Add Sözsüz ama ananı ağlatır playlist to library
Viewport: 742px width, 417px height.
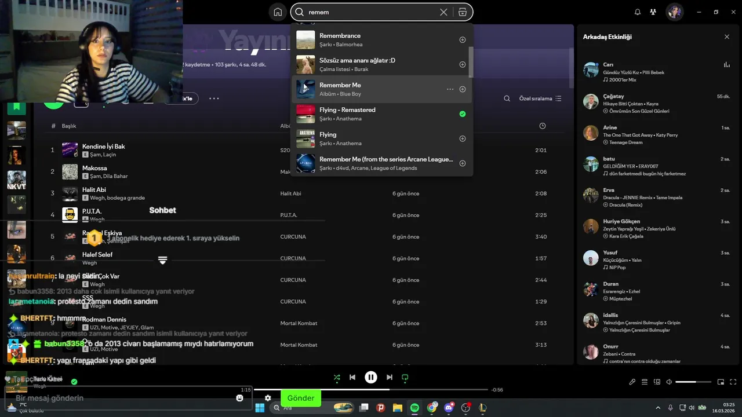click(463, 64)
